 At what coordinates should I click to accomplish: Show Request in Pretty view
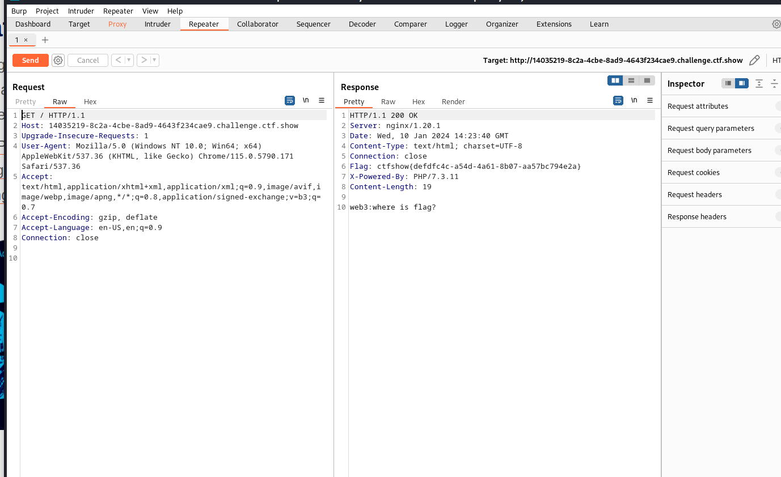click(26, 101)
